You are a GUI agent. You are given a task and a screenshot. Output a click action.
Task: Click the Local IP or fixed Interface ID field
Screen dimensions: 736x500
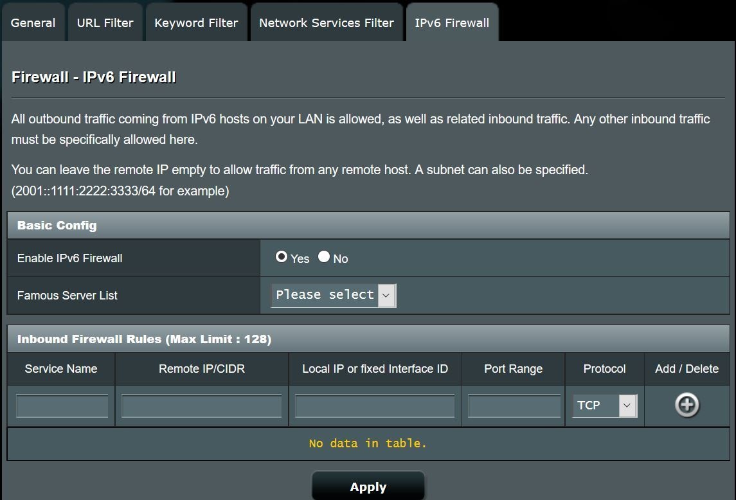coord(375,405)
